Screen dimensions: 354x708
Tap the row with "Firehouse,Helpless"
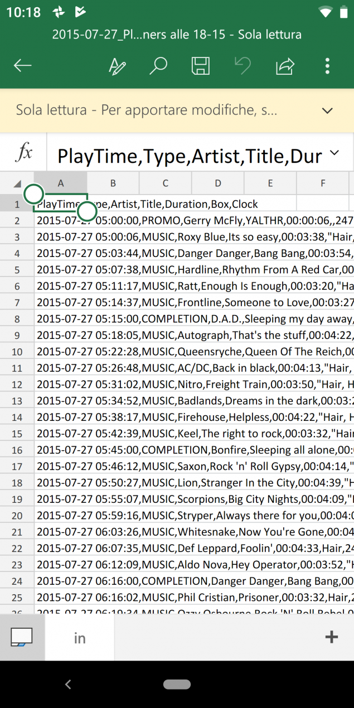194,417
